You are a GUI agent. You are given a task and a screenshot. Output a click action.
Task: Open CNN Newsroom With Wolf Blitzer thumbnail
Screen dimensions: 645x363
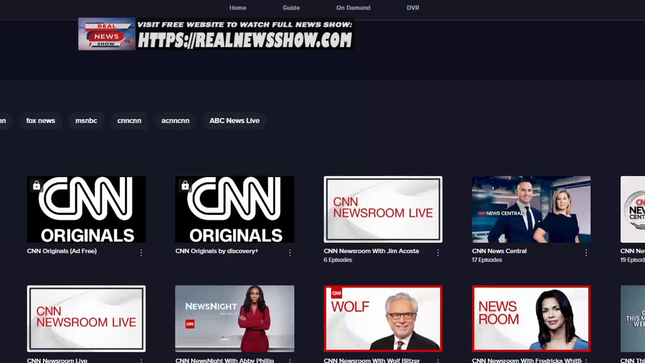click(x=383, y=319)
